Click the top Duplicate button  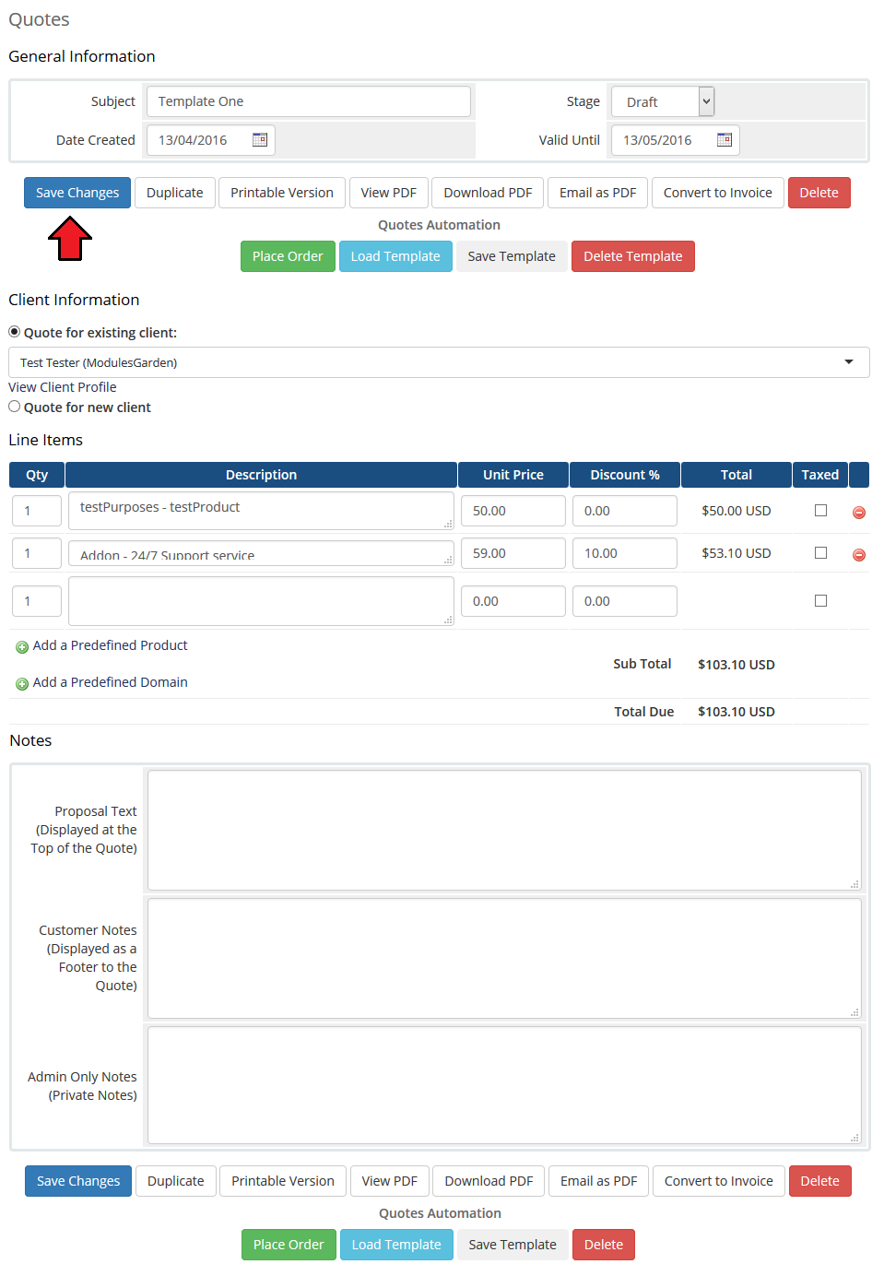pyautogui.click(x=175, y=193)
